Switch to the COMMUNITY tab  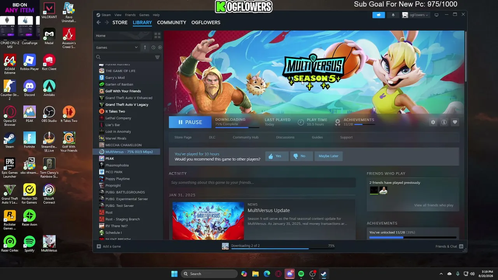point(172,23)
